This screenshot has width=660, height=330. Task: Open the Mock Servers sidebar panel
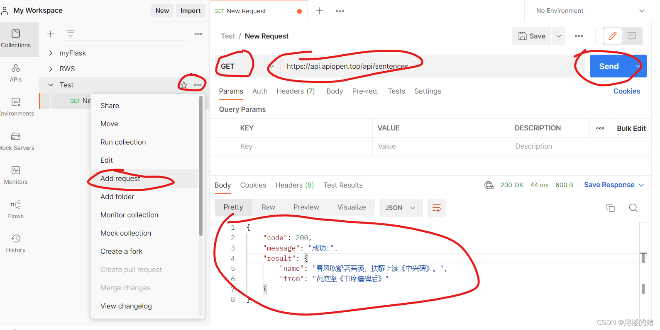click(16, 141)
